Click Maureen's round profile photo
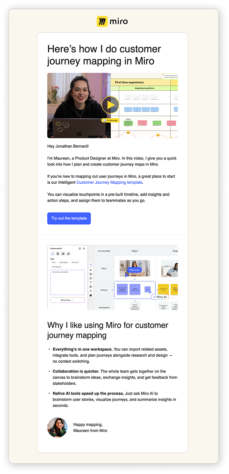 pos(57,427)
